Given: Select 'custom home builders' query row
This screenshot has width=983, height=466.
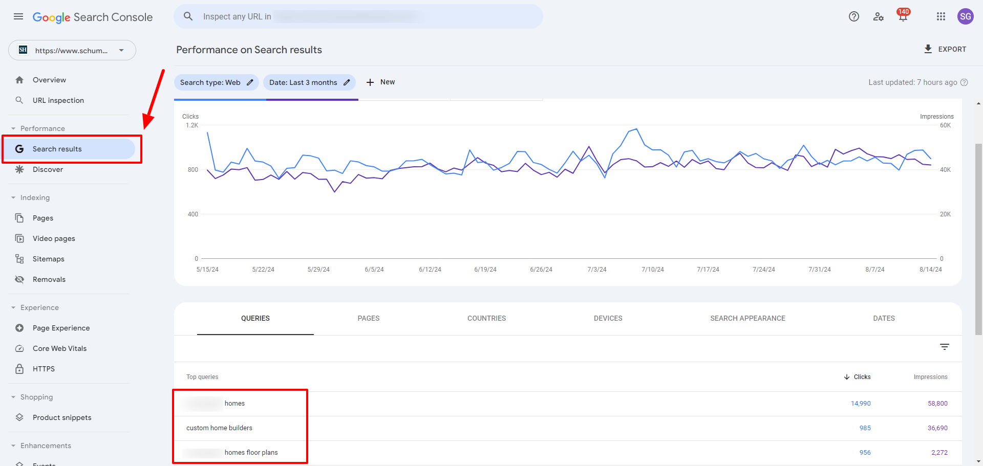Looking at the screenshot, I should (568, 428).
